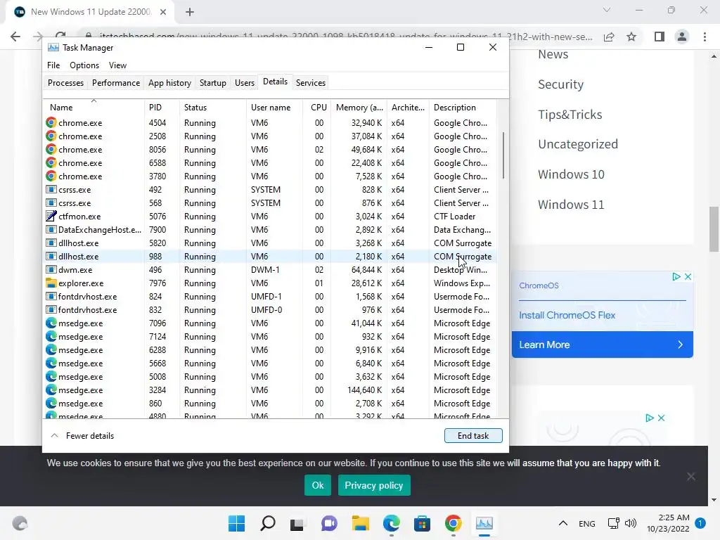This screenshot has height=540, width=720.
Task: Select dwm.exe process row
Action: pos(271,270)
